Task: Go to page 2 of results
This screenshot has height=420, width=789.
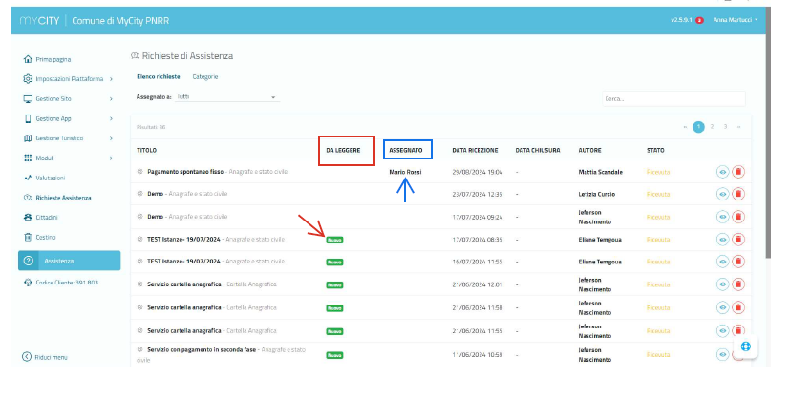Action: (712, 126)
